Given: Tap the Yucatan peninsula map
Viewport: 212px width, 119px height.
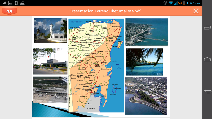Looking at the screenshot, I should 96,65.
